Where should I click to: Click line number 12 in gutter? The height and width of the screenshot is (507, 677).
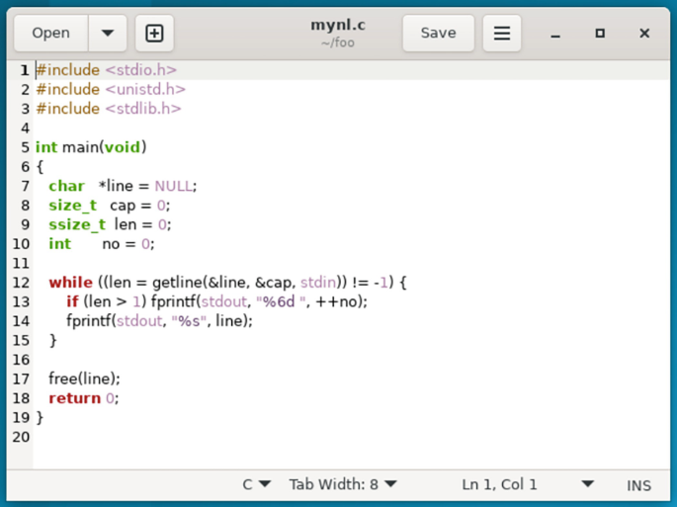click(x=21, y=283)
